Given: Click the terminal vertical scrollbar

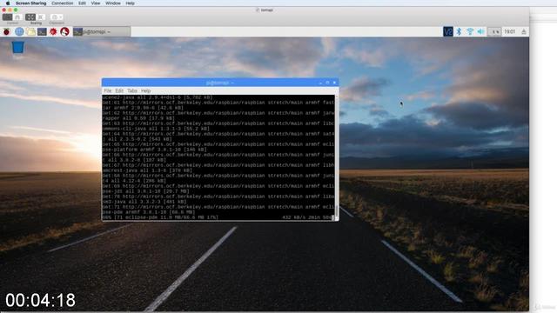Looking at the screenshot, I should 336,157.
